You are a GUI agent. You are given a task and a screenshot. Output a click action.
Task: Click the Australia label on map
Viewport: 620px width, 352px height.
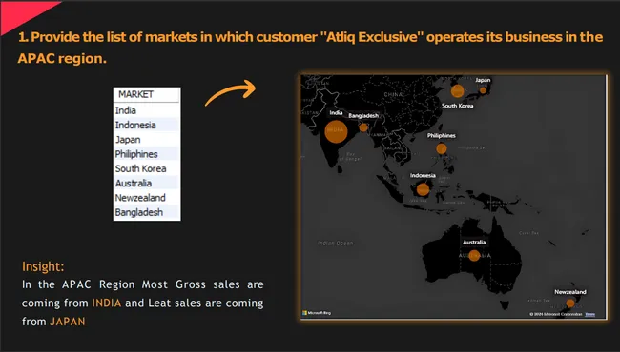click(x=474, y=242)
